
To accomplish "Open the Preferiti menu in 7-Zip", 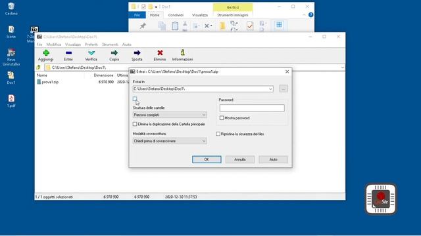I will tap(91, 45).
